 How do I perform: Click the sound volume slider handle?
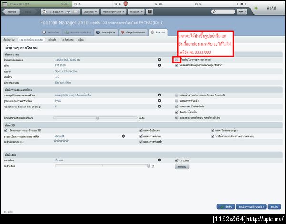(148, 166)
